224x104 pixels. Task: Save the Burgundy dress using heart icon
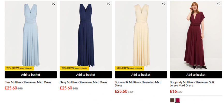pos(219,4)
